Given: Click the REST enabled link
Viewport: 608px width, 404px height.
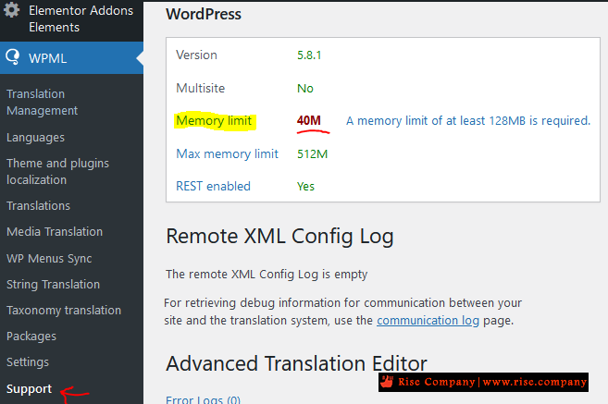Looking at the screenshot, I should (213, 187).
